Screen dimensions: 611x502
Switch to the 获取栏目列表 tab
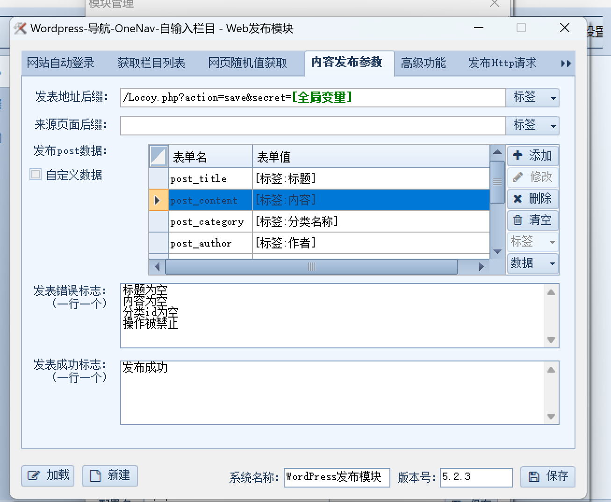pos(151,63)
